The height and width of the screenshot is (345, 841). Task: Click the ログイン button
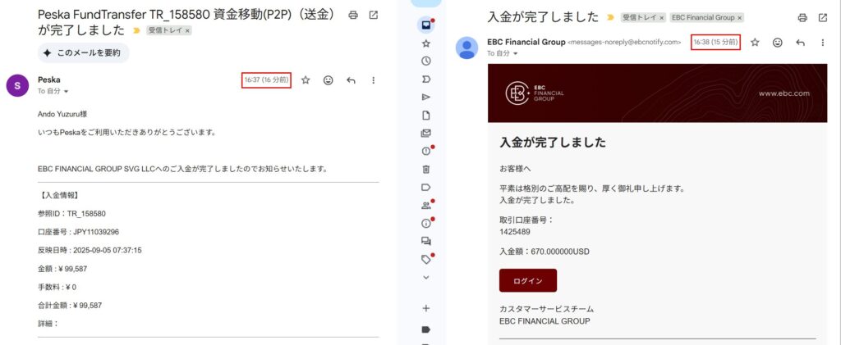(528, 281)
